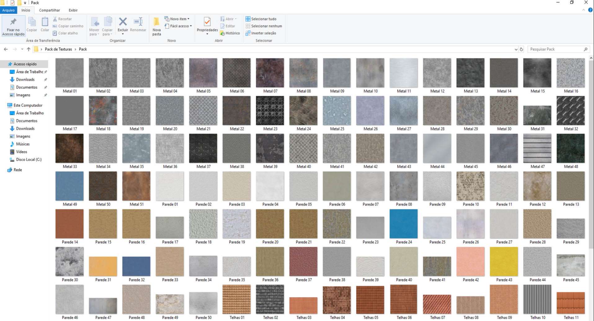Open the Mover para dropdown
This screenshot has width=594, height=321.
pyautogui.click(x=94, y=26)
